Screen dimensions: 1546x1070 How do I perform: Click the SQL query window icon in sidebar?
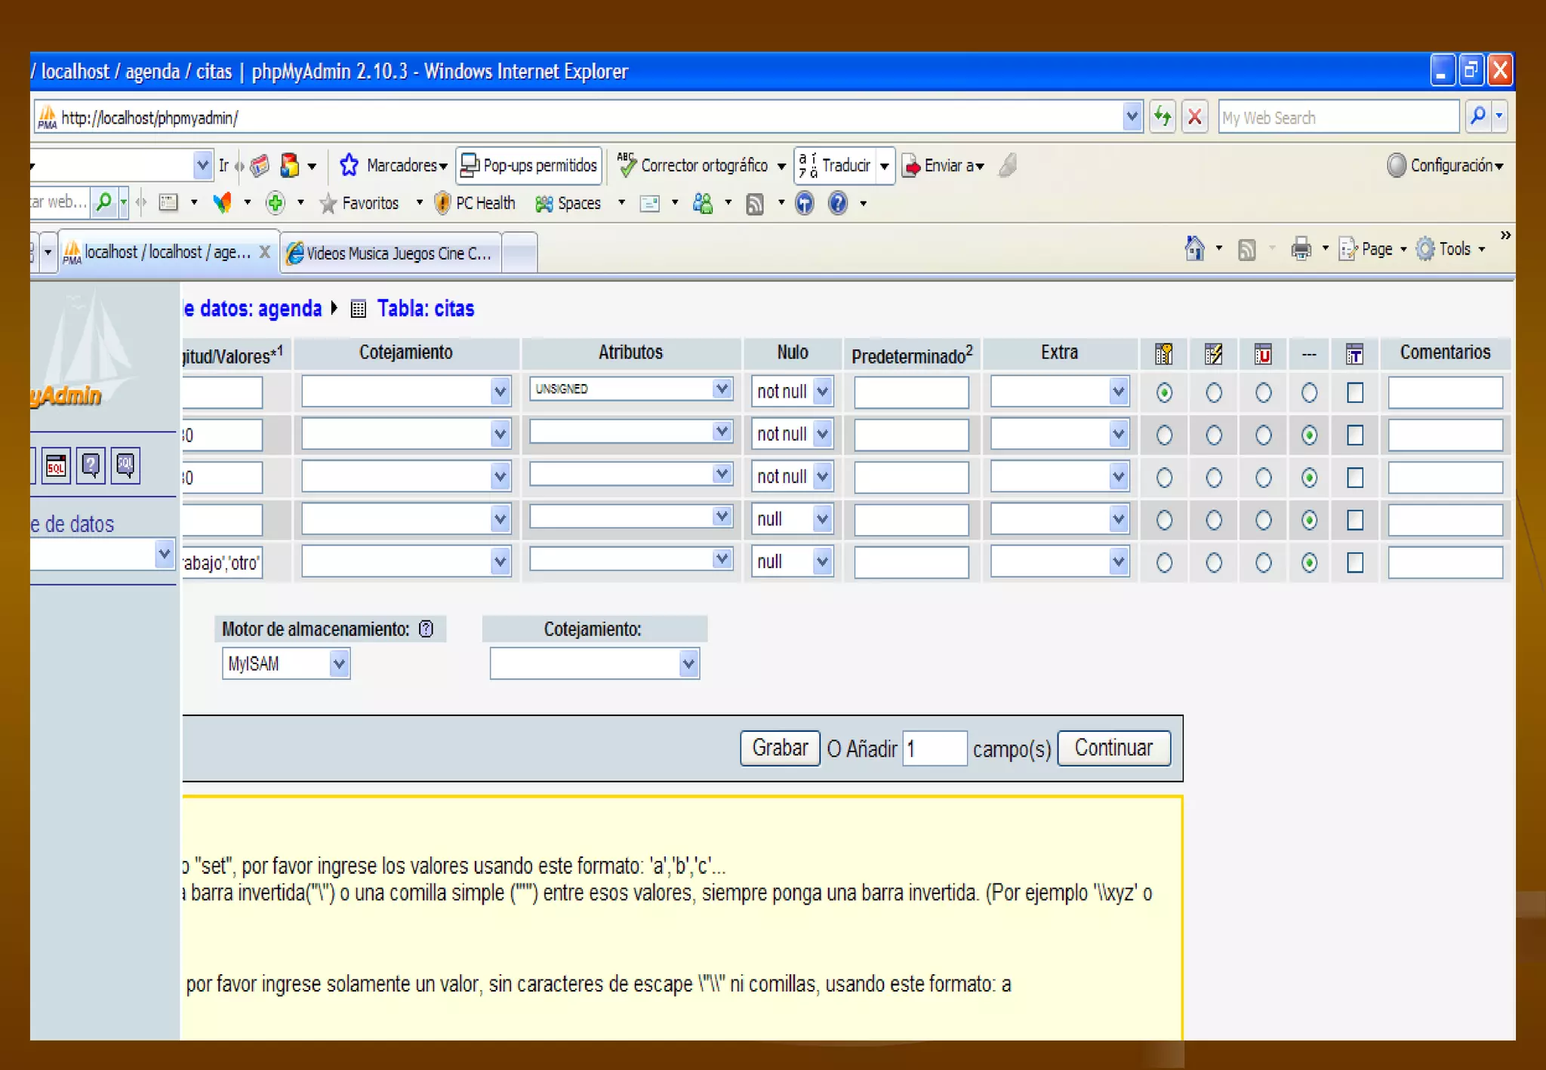56,466
